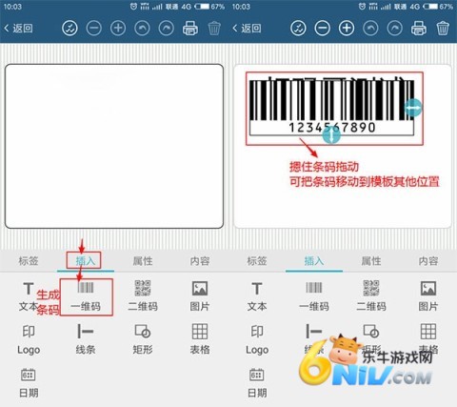Open 内容 tab in right screen
This screenshot has width=457, height=407.
pos(428,261)
